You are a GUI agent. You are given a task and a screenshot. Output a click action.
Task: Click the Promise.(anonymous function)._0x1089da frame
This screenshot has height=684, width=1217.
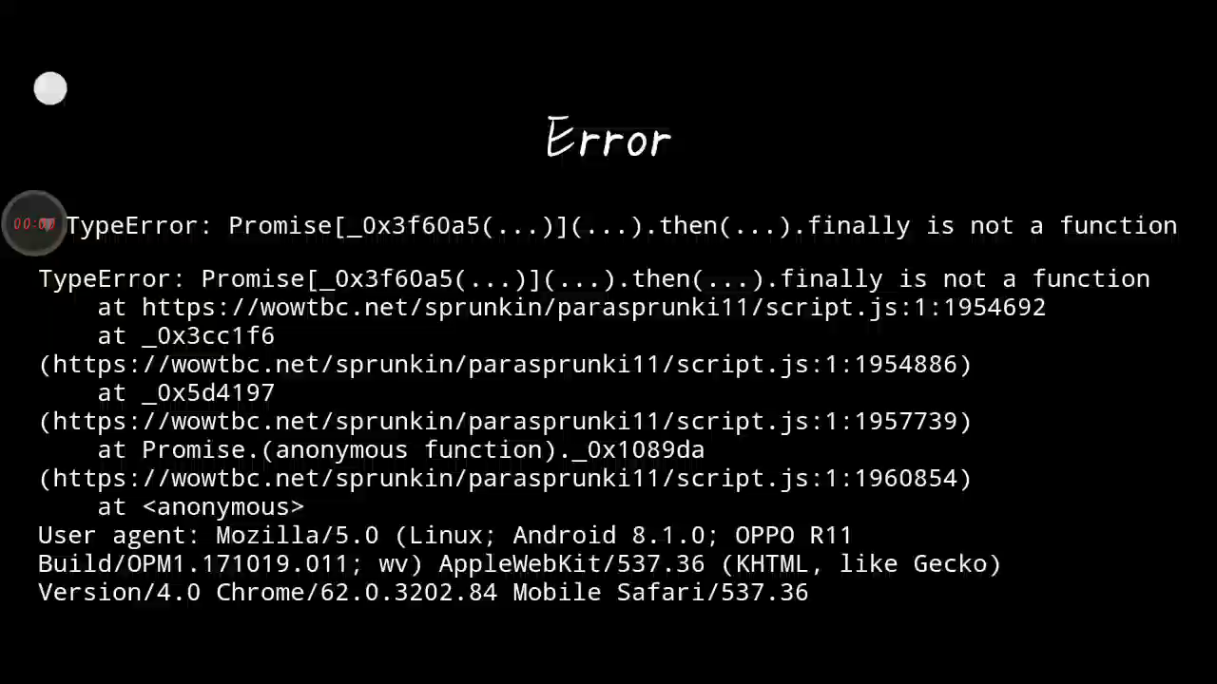point(423,450)
